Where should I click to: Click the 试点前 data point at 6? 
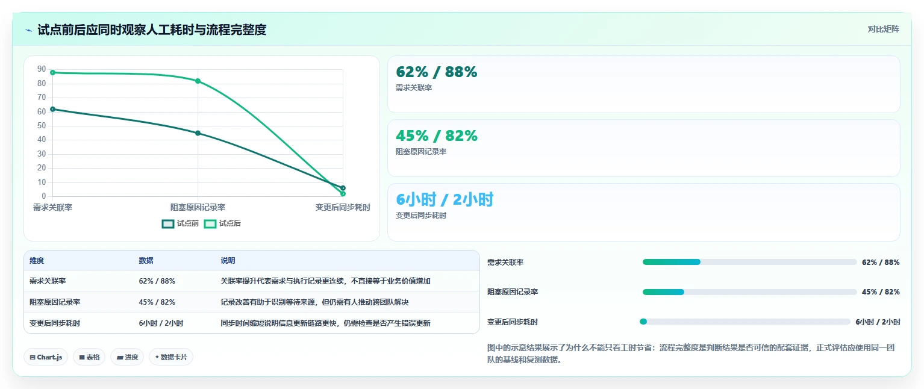pos(343,188)
